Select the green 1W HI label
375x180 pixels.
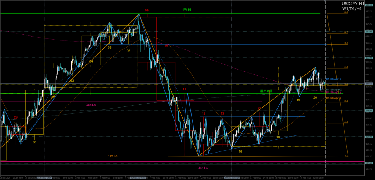187,10
